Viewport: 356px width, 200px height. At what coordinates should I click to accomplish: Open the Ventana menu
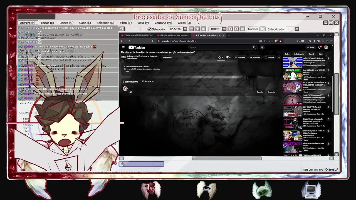[163, 23]
